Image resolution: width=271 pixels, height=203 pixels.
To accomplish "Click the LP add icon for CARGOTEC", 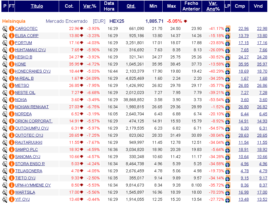I will (x=228, y=28).
